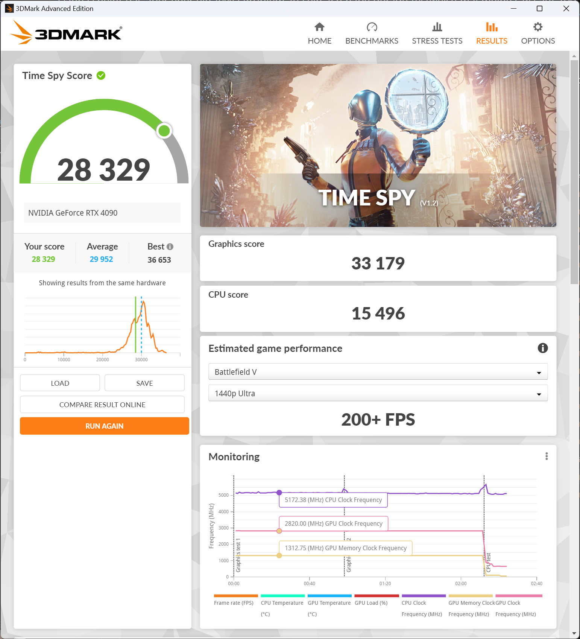Click the orange RUN AGAIN button
Screen dimensions: 580x639
(105, 426)
